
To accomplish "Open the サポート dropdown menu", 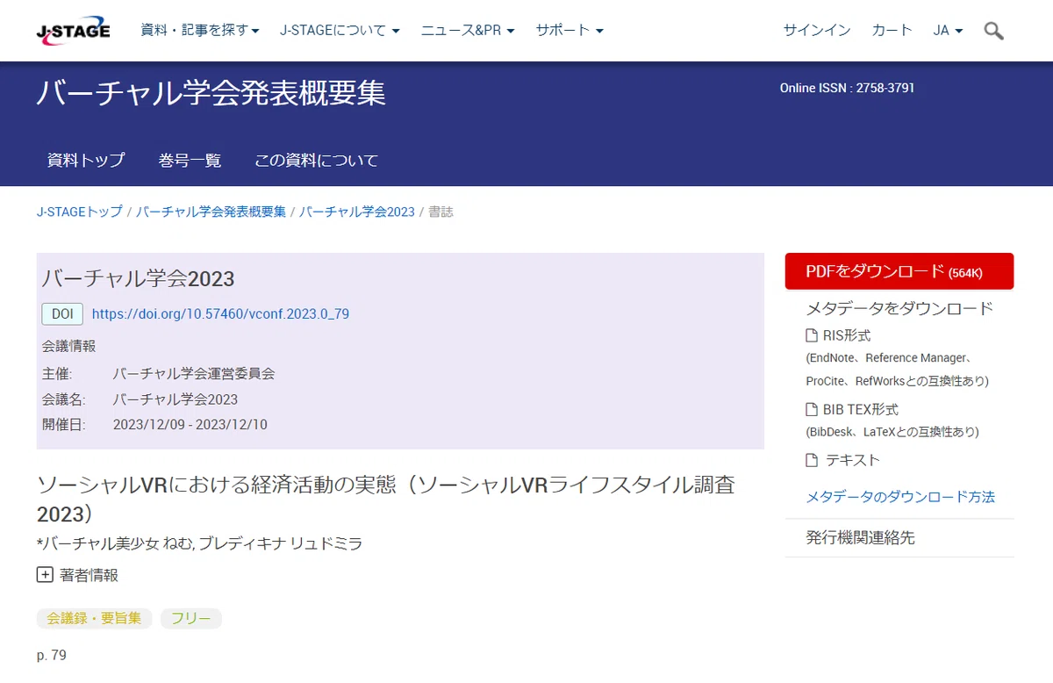I will [569, 31].
